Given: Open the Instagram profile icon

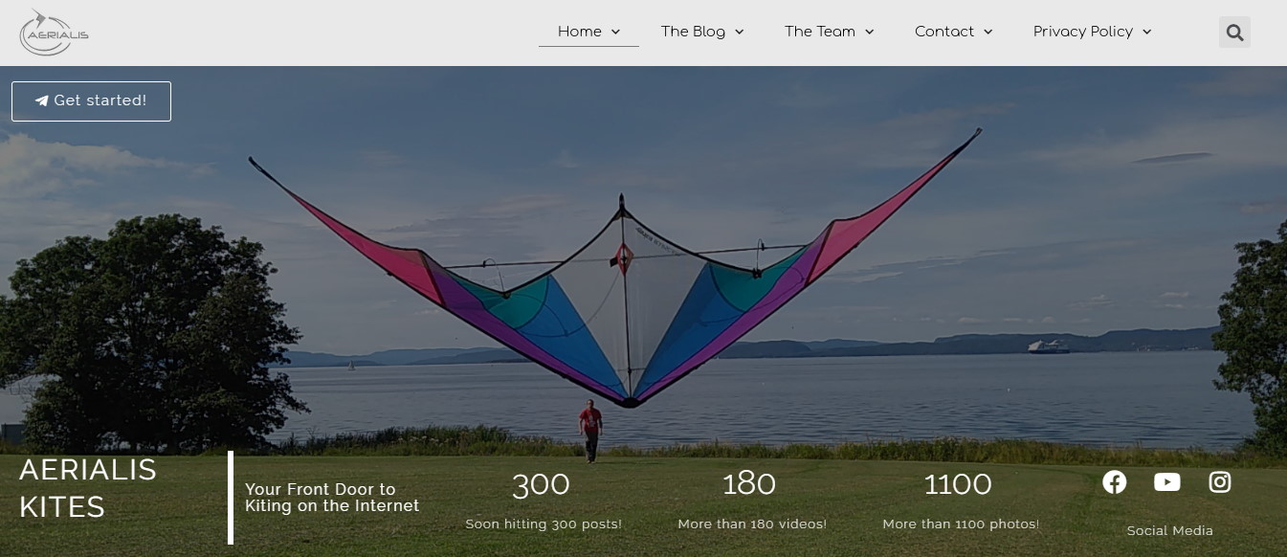Looking at the screenshot, I should (x=1220, y=482).
